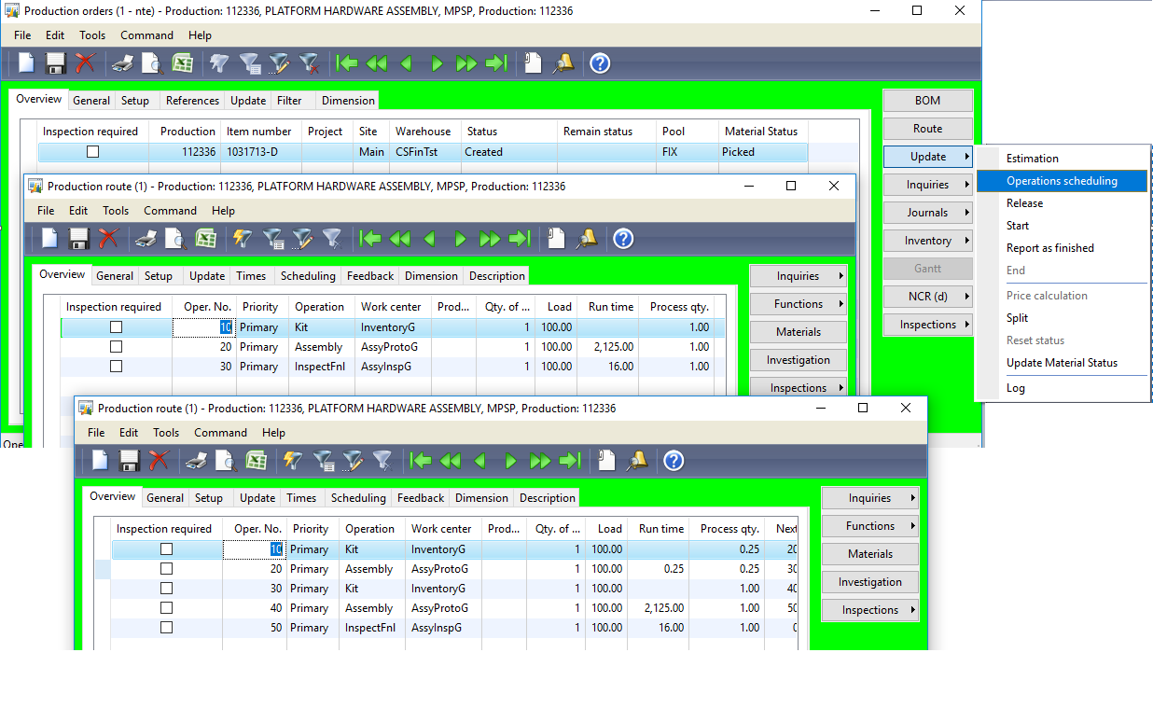Viewport: 1153px width, 708px height.
Task: Open Functions dropdown in three-operation route window
Action: click(x=799, y=304)
